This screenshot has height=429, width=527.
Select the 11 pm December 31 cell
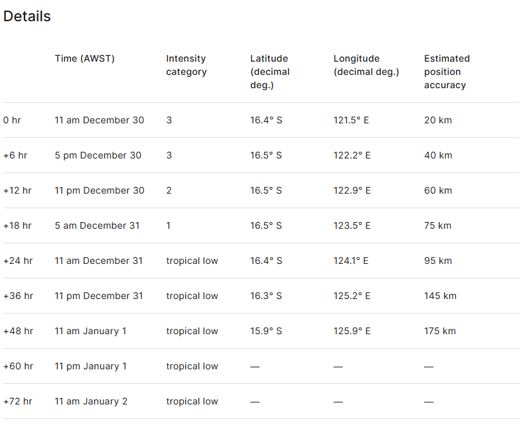[98, 296]
